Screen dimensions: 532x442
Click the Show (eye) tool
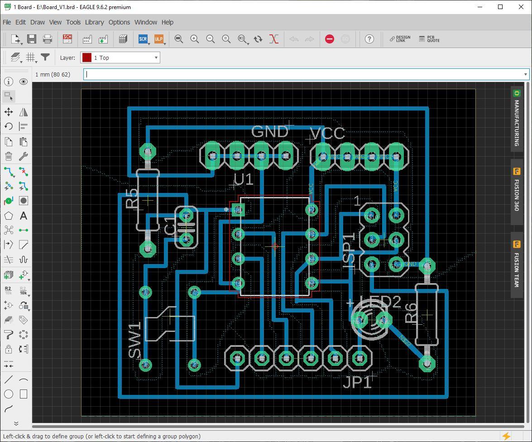[x=24, y=82]
